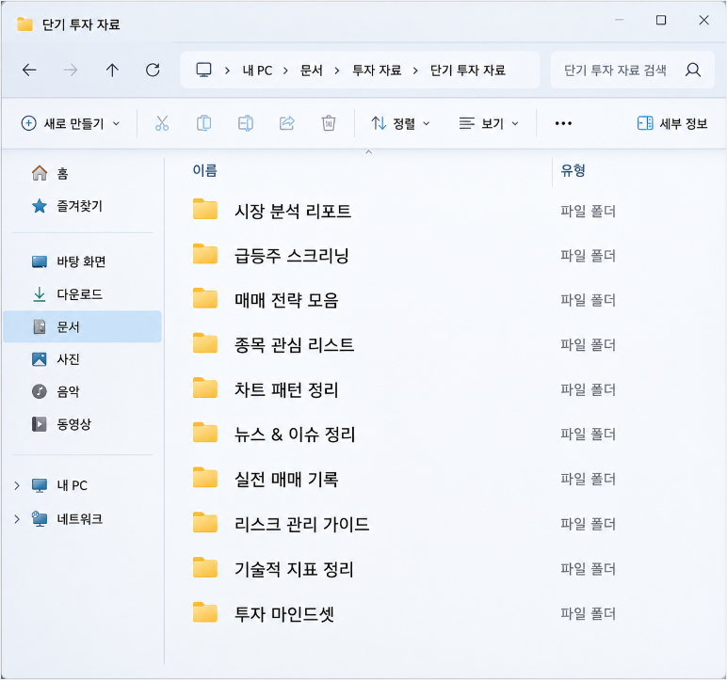Viewport: 727px width, 680px height.
Task: Open 즐겨찾기 in the sidebar
Action: [x=67, y=206]
